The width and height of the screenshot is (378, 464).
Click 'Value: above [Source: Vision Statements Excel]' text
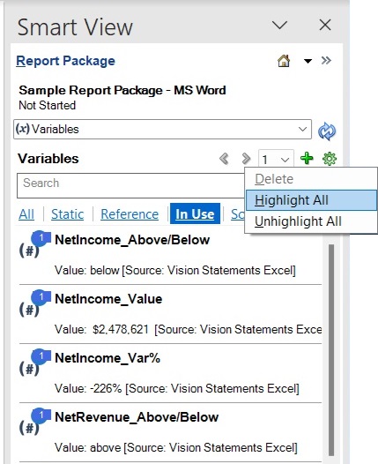[x=176, y=448]
